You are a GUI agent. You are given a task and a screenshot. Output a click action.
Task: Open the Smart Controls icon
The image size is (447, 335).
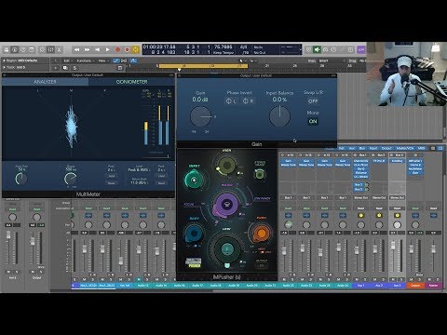coord(42,49)
